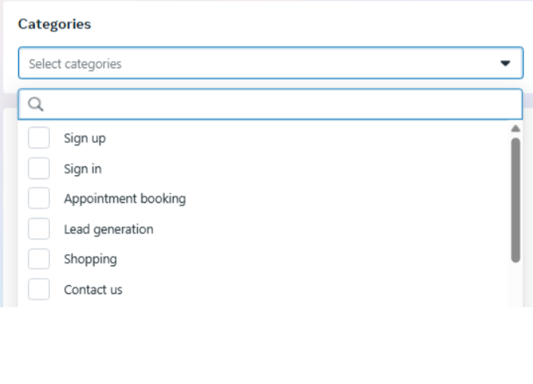
Task: Select the Lead generation label text
Action: point(109,229)
